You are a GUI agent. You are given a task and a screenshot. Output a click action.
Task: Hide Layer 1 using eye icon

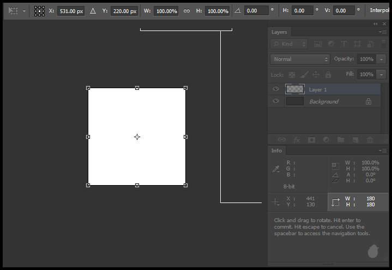(x=276, y=89)
